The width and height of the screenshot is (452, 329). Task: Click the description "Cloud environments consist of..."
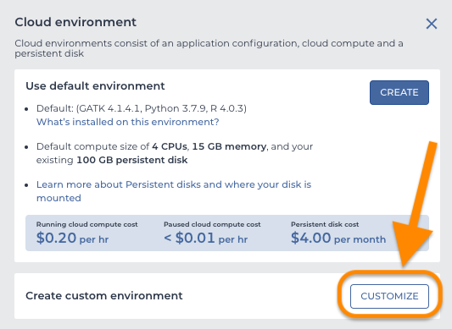tap(209, 48)
